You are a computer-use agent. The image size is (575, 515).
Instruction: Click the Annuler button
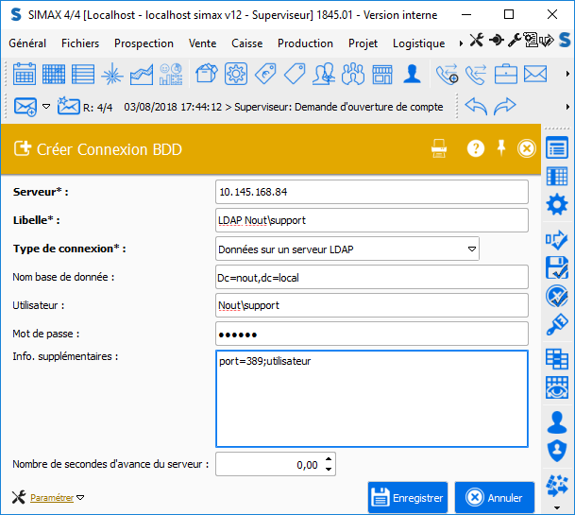495,497
